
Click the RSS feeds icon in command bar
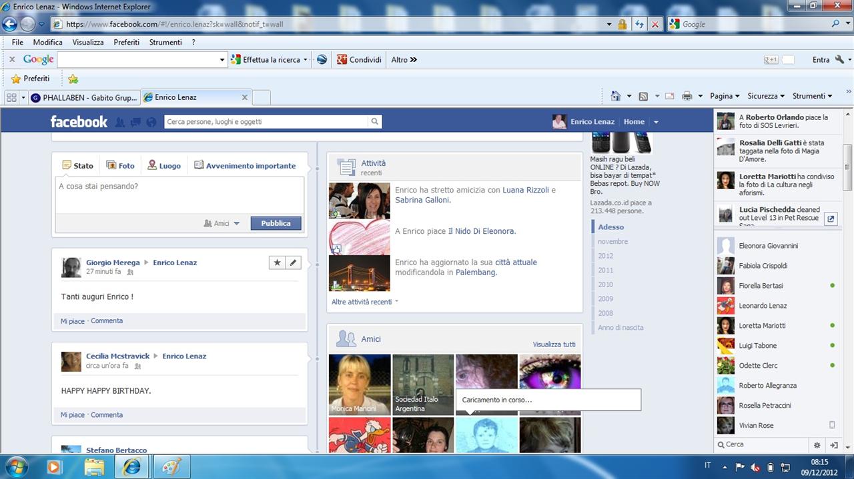(x=643, y=96)
